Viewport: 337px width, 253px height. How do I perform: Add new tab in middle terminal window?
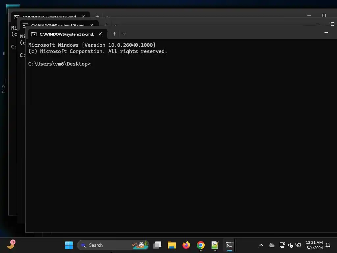106,25
